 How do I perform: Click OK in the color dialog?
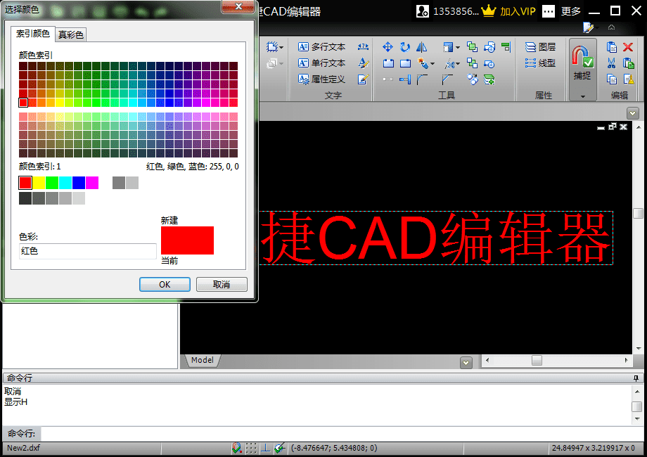pyautogui.click(x=165, y=285)
